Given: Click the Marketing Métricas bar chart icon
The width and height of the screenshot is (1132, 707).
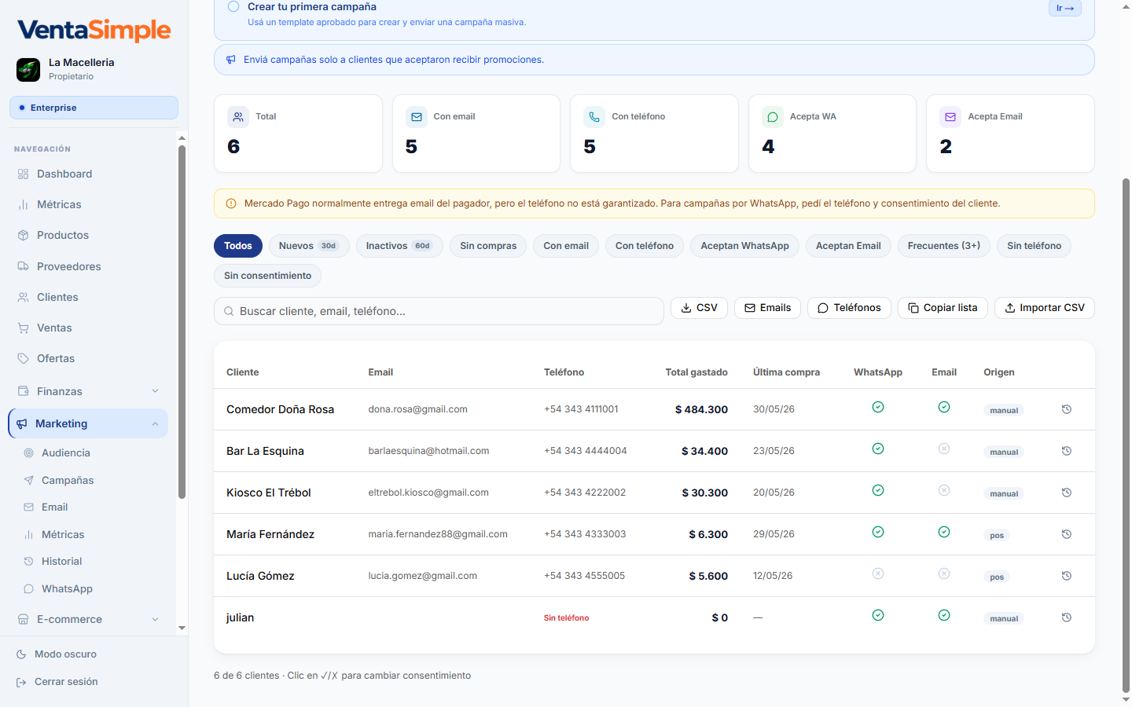Looking at the screenshot, I should pos(29,534).
